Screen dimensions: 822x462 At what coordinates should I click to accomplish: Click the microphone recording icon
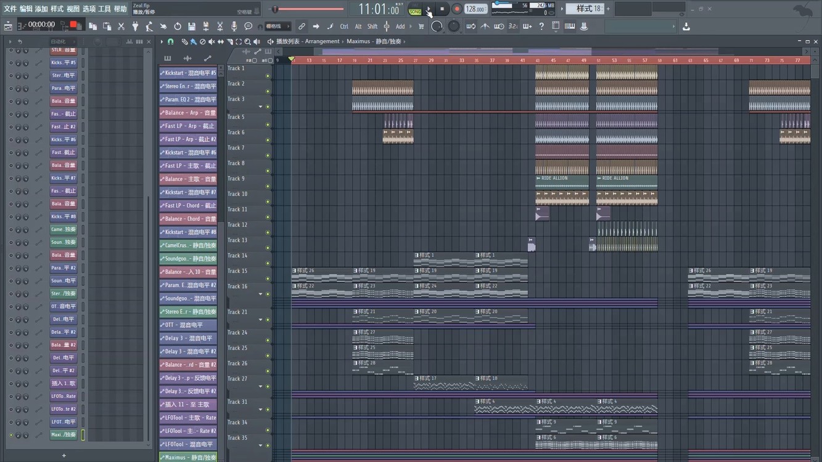coord(234,26)
